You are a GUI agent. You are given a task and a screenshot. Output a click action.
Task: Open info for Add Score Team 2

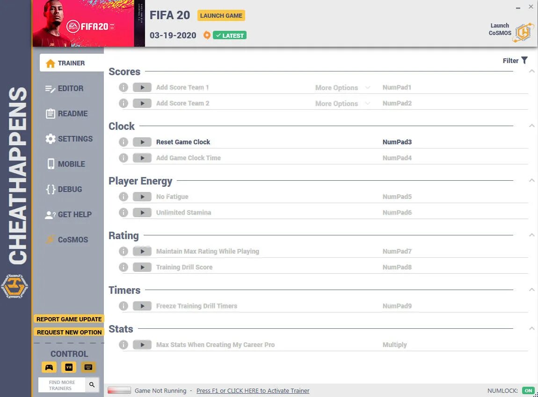click(x=124, y=103)
